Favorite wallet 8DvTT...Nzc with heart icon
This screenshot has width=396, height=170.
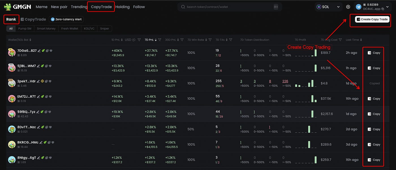tap(50, 127)
